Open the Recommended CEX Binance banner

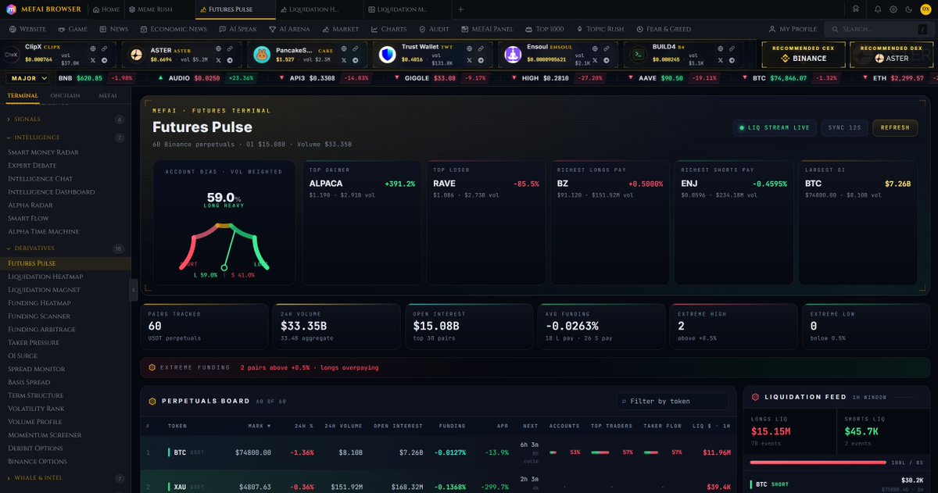pyautogui.click(x=804, y=54)
